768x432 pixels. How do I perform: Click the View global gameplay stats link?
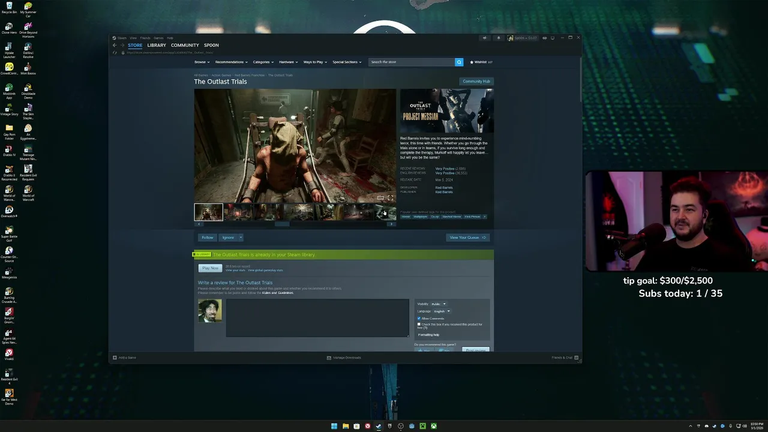point(265,271)
